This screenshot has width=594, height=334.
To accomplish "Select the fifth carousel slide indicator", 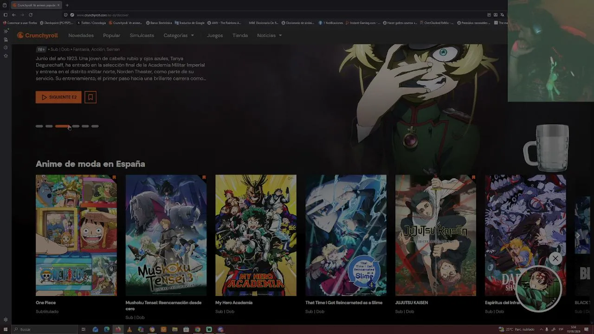I will (x=85, y=126).
